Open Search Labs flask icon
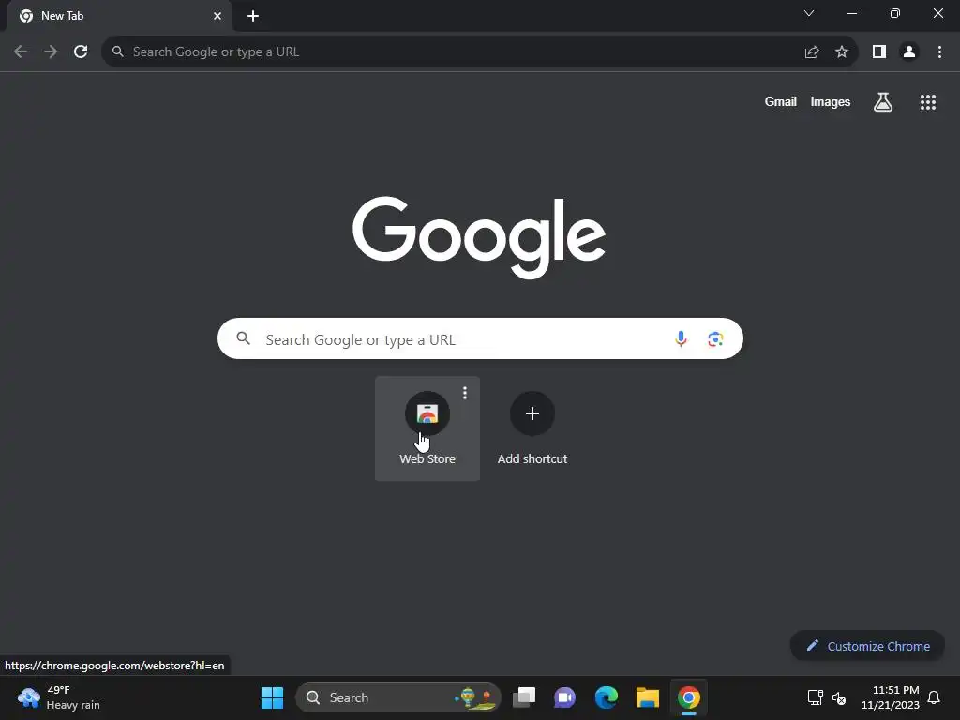 [883, 101]
